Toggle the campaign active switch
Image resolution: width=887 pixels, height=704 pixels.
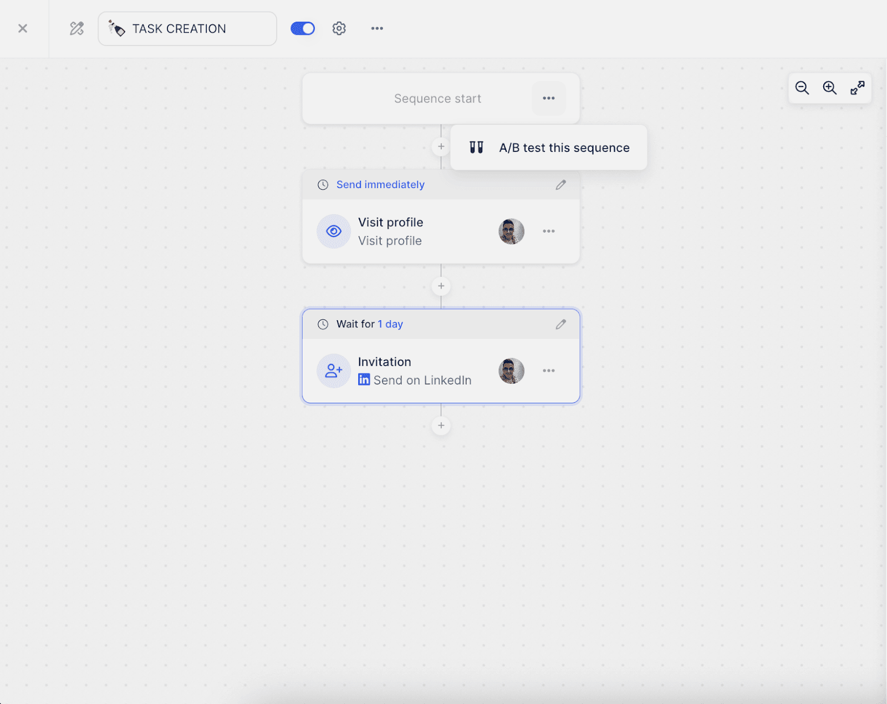click(303, 28)
